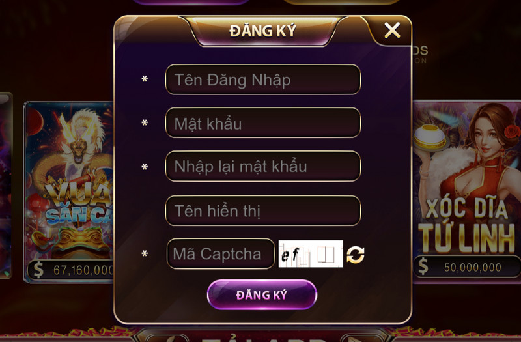Screen dimensions: 521x342
Task: Focus the Mã Captcha input box
Action: click(x=221, y=253)
